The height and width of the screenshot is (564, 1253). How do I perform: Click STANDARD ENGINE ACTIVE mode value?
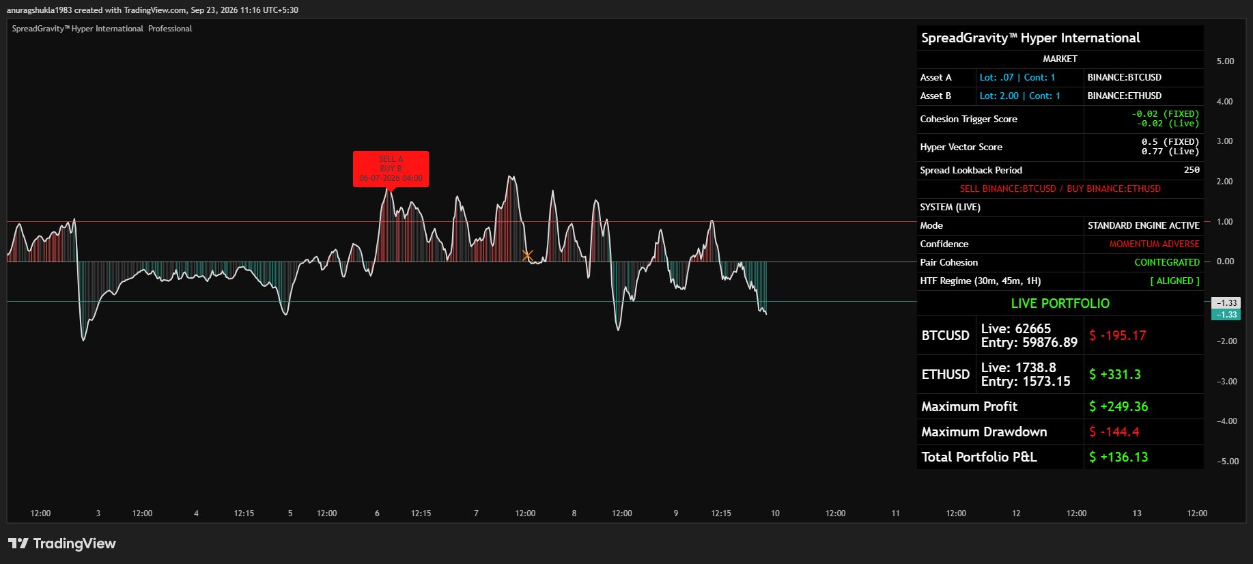pyautogui.click(x=1143, y=226)
